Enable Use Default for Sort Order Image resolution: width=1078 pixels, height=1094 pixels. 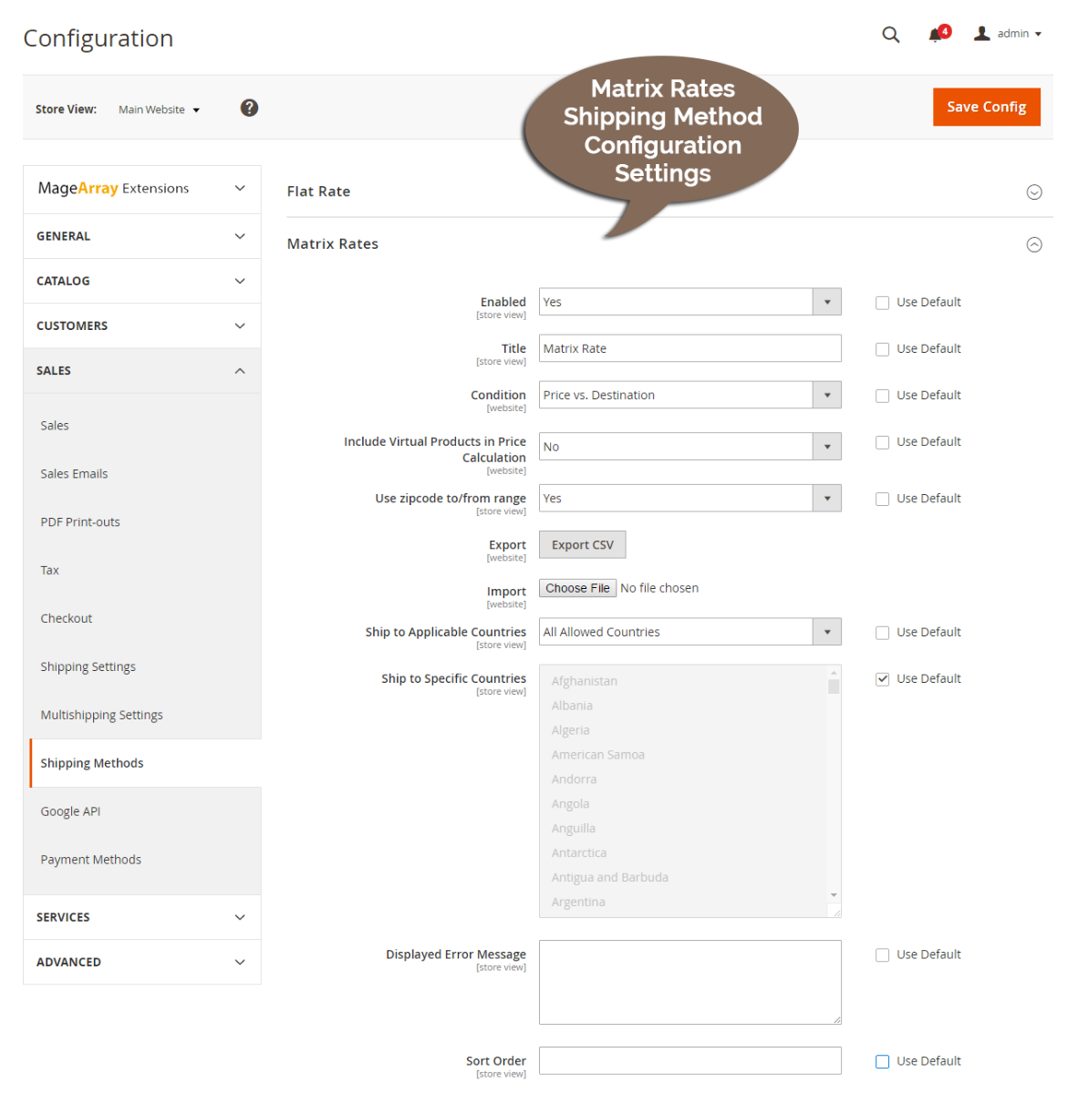(882, 1060)
